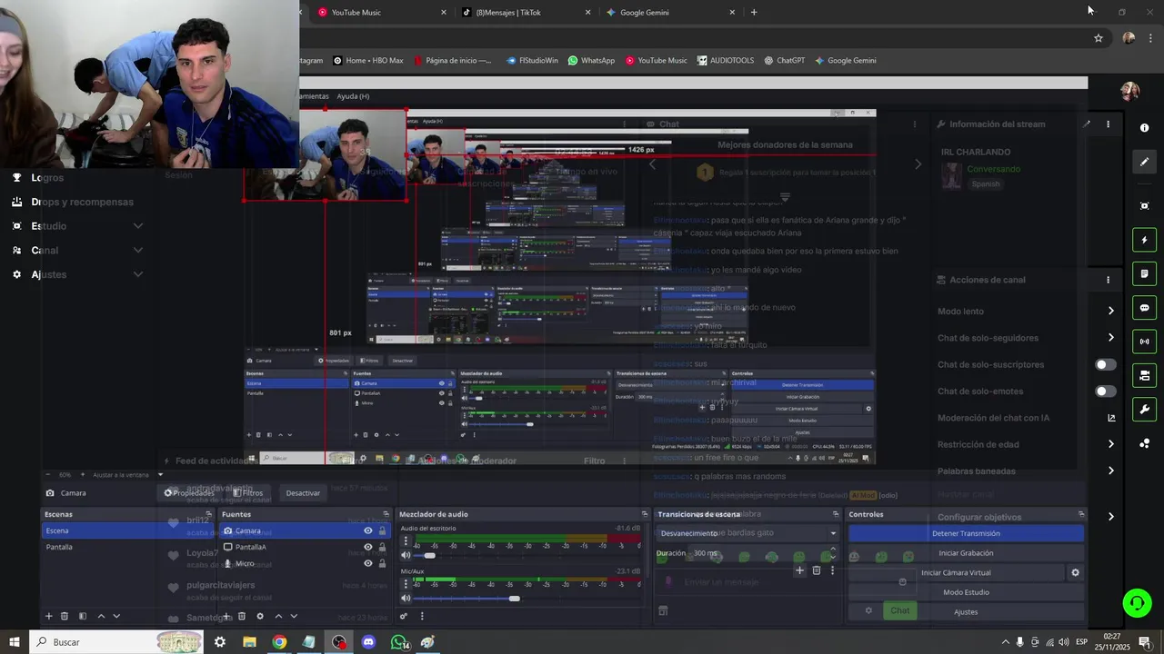This screenshot has height=654, width=1164.
Task: Edit stream info with pencil in Información del stream
Action: pos(1086,124)
